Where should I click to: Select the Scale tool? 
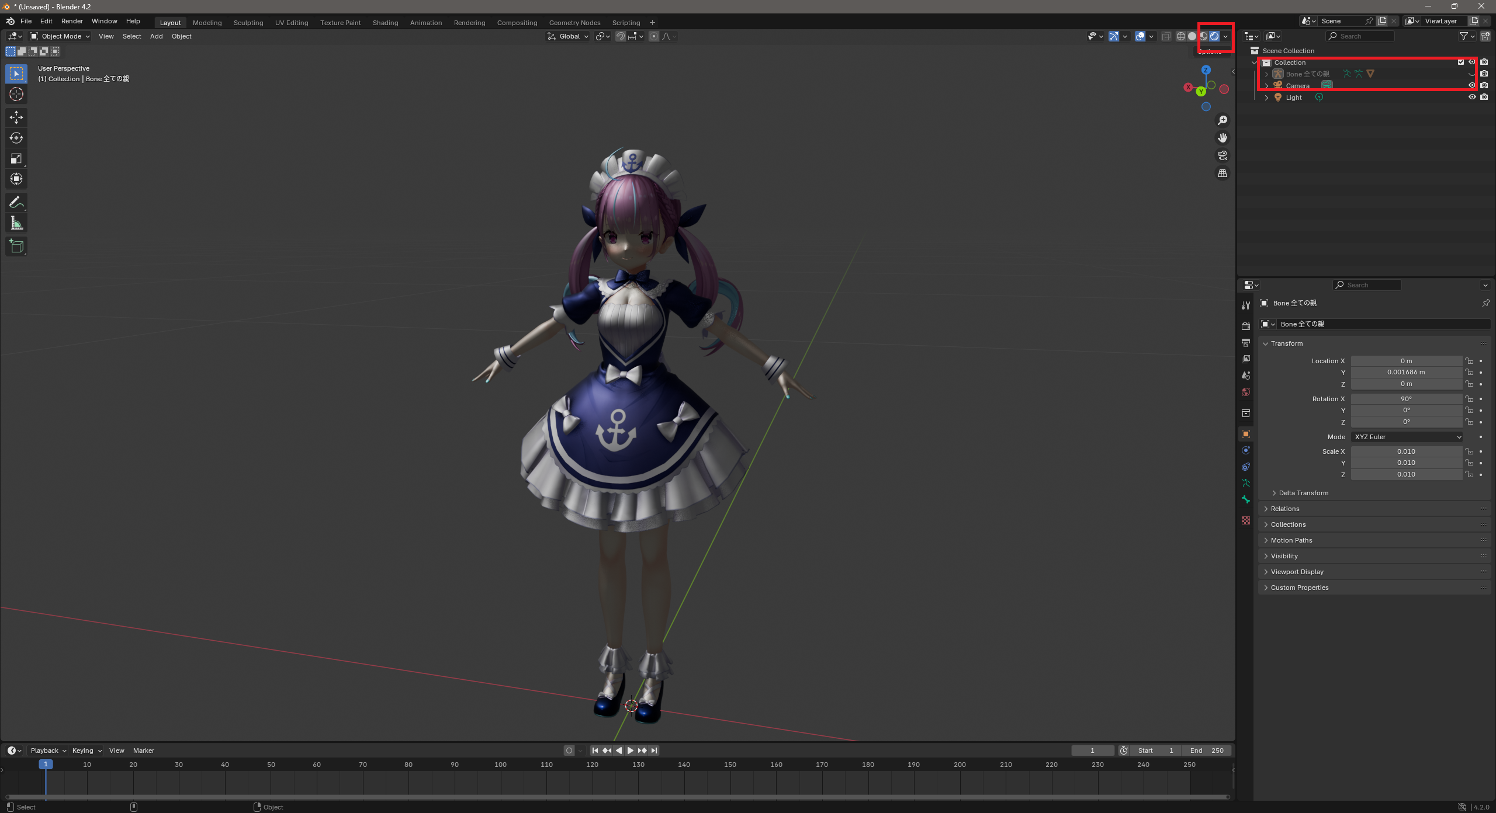tap(16, 158)
